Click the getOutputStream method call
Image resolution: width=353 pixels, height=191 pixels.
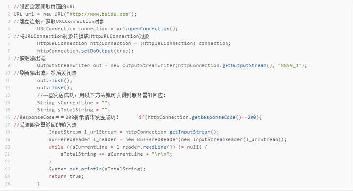244,66
